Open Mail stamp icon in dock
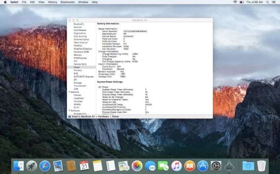Image resolution: width=280 pixels, height=174 pixels. pyautogui.click(x=58, y=166)
